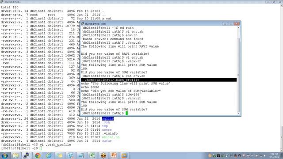Close the rath PuTTY window

coord(237,23)
